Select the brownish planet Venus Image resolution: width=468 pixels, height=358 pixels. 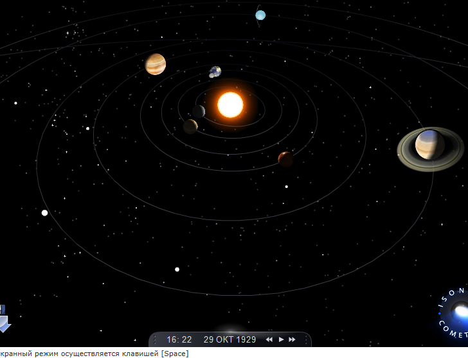tap(190, 126)
